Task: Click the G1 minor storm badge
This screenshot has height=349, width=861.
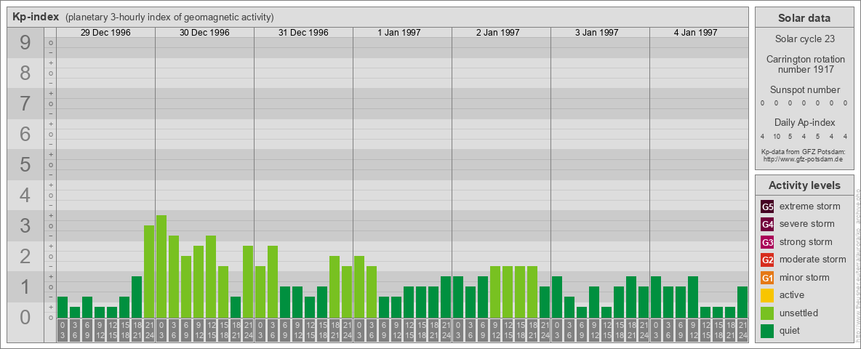Action: coord(768,278)
